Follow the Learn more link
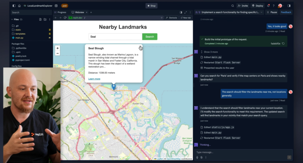303x163 pixels. (94, 79)
